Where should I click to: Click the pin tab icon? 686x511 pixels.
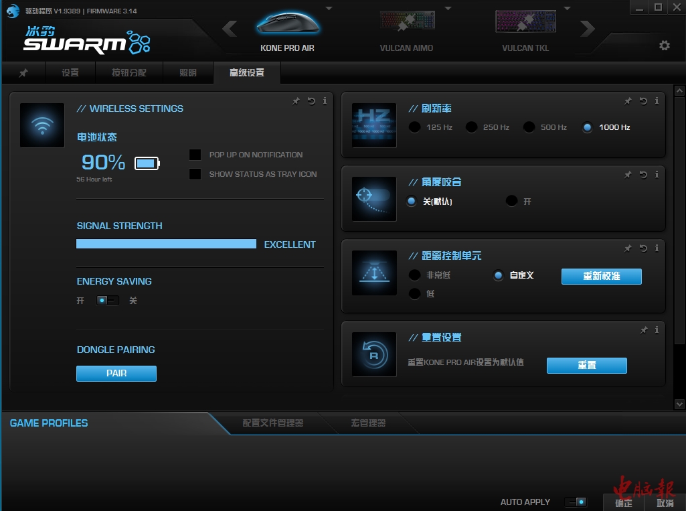(x=23, y=73)
